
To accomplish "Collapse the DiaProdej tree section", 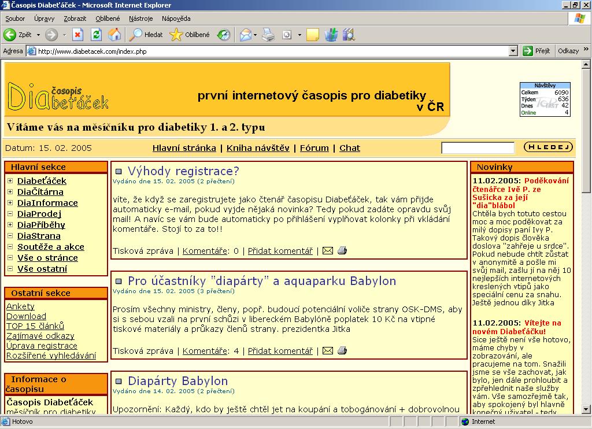I will click(10, 214).
